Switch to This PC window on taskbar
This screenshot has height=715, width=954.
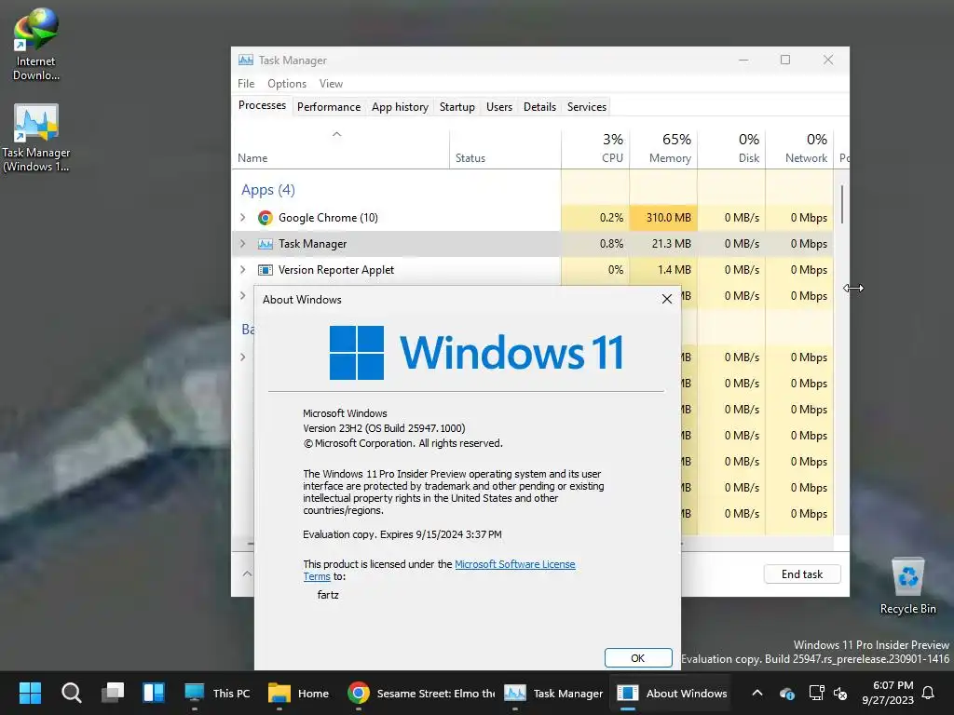click(218, 693)
